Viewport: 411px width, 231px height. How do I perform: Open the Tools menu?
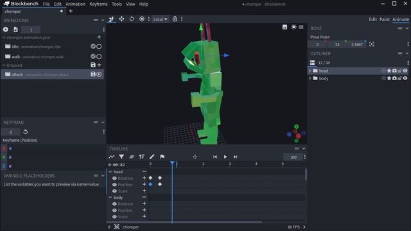coord(117,4)
